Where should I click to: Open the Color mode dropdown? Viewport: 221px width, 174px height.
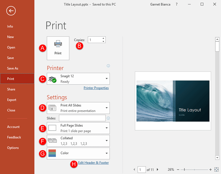pos(78,153)
